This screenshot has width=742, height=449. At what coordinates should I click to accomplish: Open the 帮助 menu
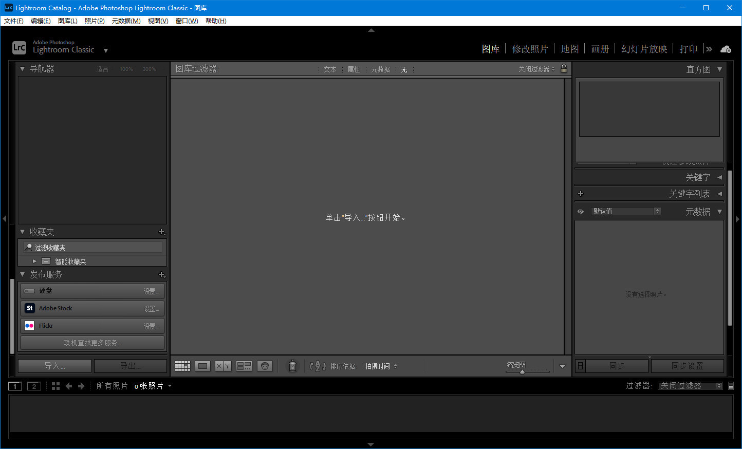coord(215,21)
